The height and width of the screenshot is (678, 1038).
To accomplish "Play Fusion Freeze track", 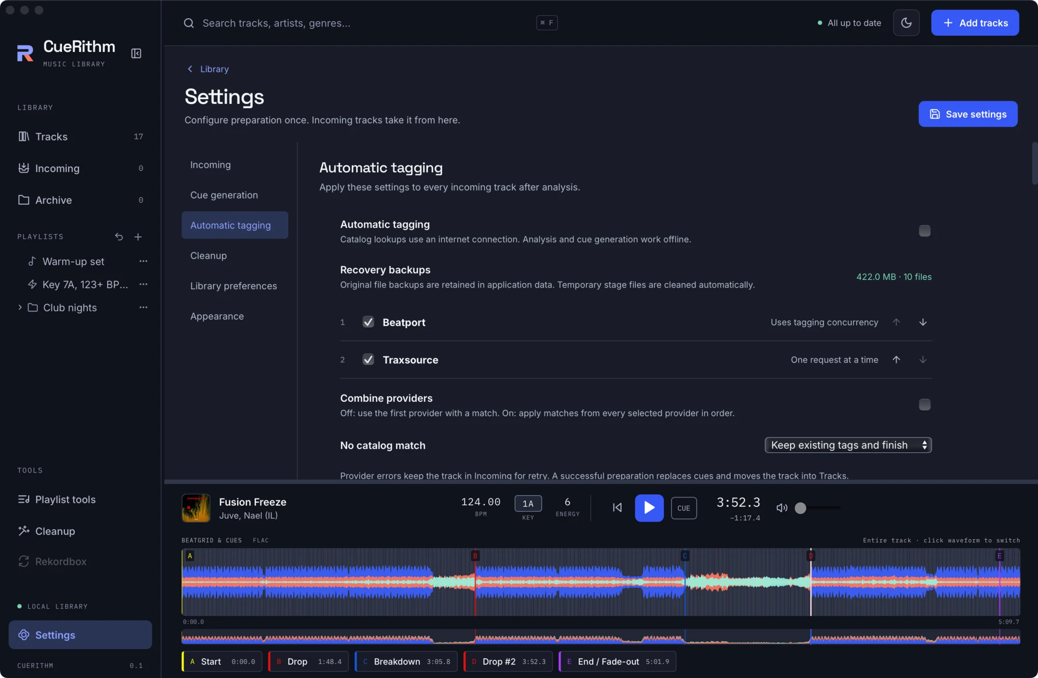I will (x=649, y=508).
